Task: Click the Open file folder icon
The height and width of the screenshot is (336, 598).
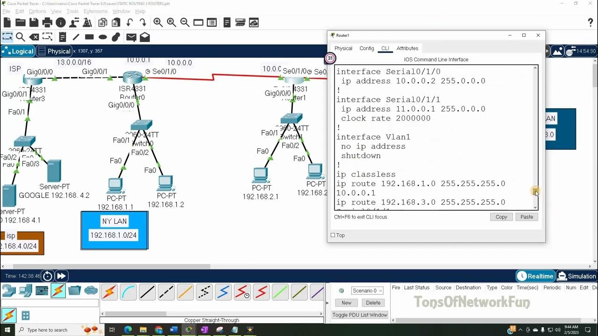Action: coord(20,22)
